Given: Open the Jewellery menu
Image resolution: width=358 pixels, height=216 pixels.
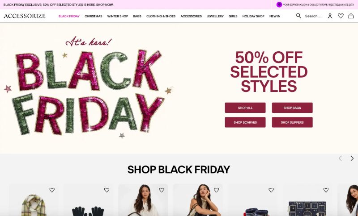Looking at the screenshot, I should (215, 16).
